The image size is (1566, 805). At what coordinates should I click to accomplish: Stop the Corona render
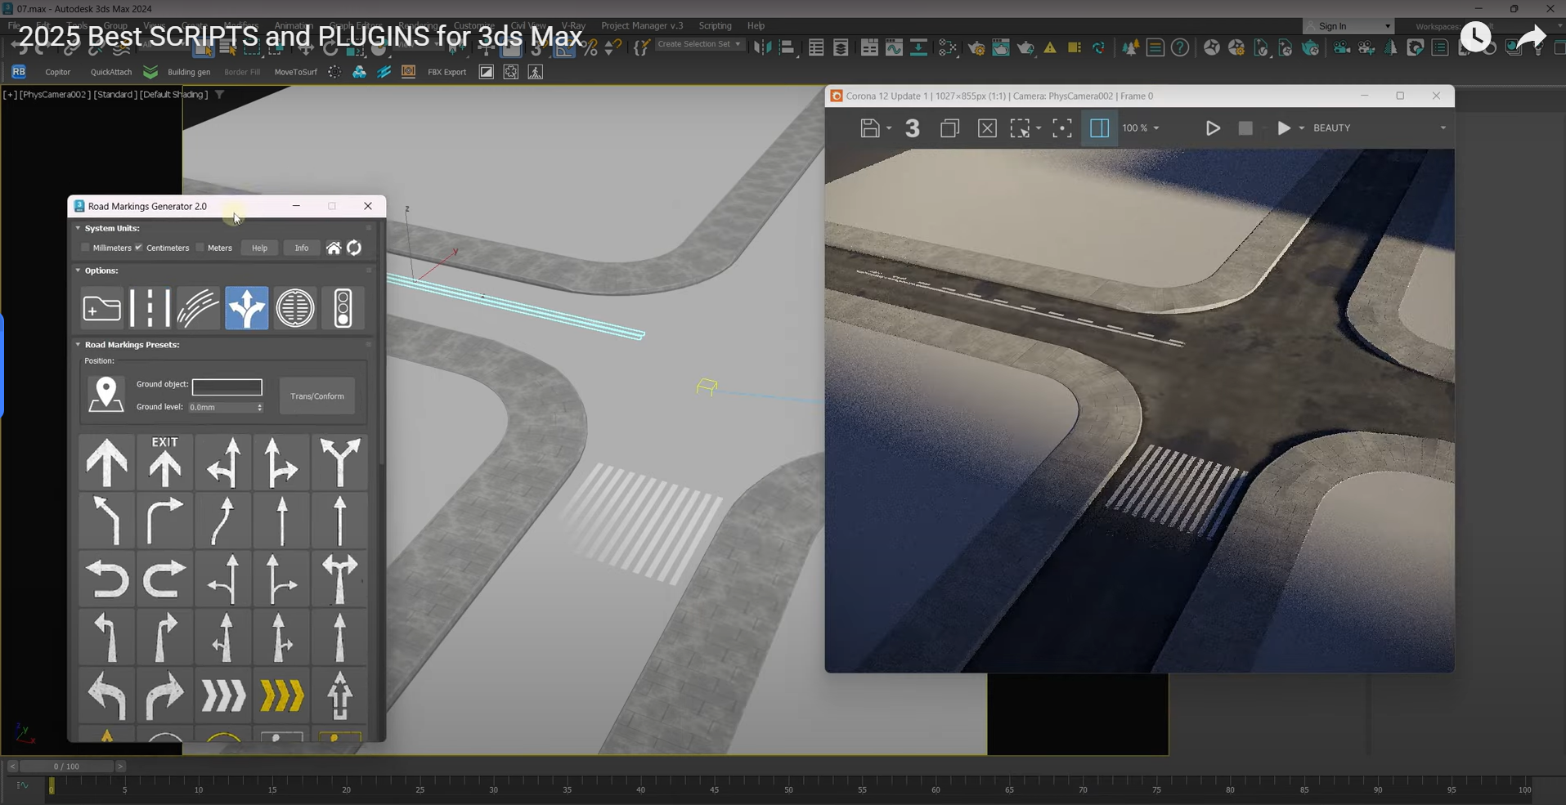pos(1245,128)
